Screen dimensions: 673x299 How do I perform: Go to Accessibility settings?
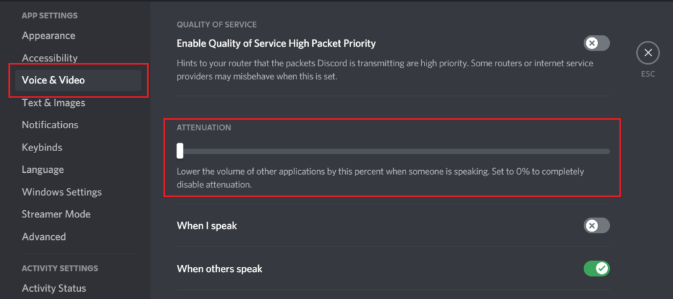49,58
